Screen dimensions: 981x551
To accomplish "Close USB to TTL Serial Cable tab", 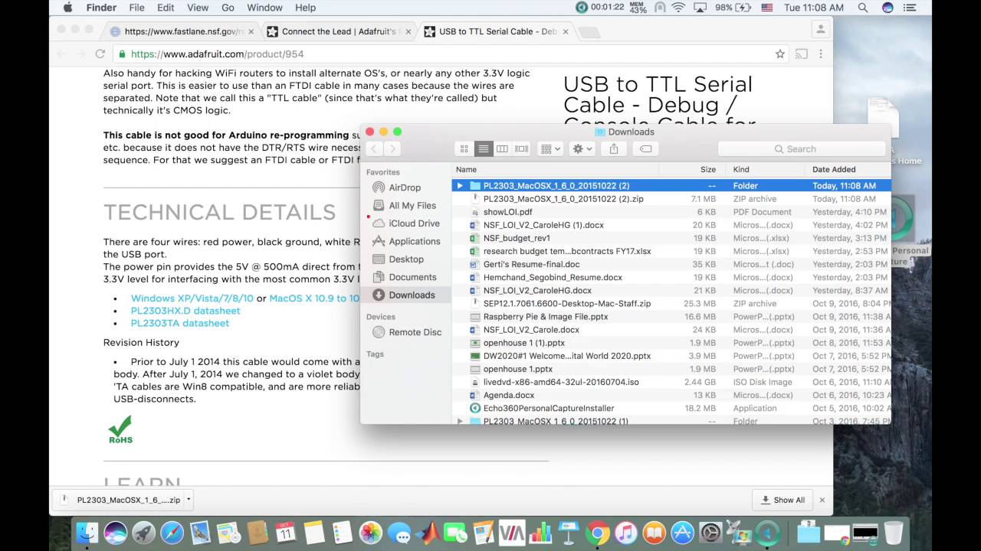I will click(x=566, y=31).
